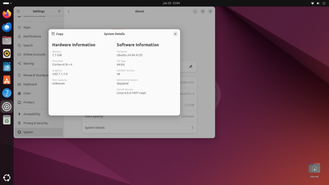Open the Settings hamburger menu
Screen dimensions: 329x185
59,11
